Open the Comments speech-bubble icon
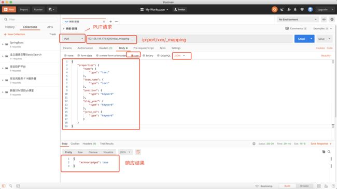This screenshot has width=337, height=189. tap(287, 28)
